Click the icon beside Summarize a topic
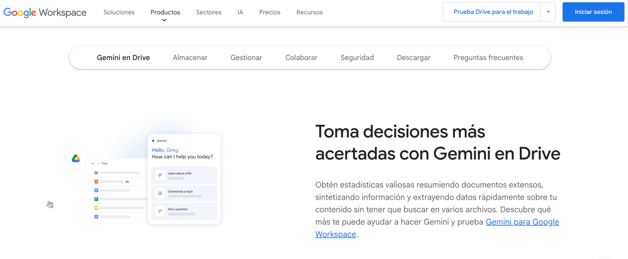The image size is (628, 259). (160, 193)
